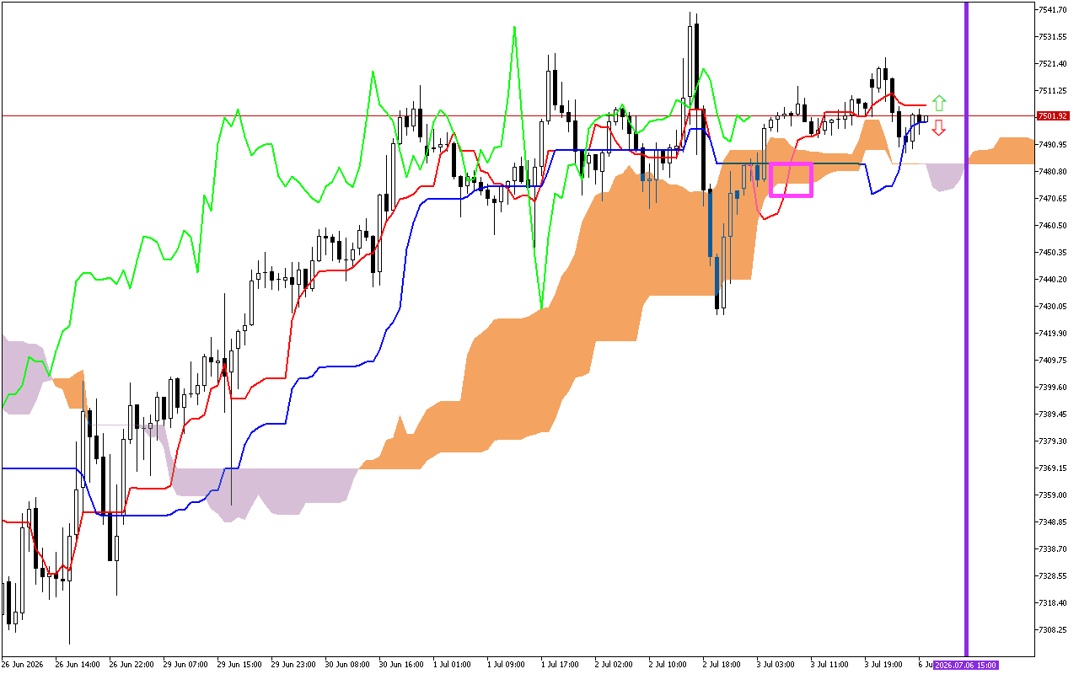1079x674 pixels.
Task: Click price axis value 7511.25
Action: coord(1054,91)
